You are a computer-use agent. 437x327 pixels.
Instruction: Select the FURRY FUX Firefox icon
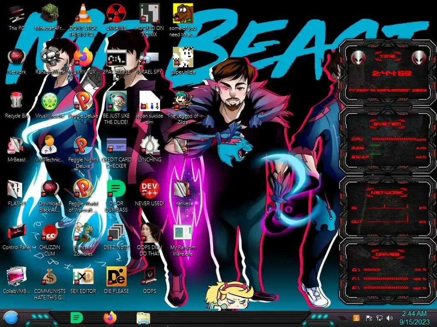tap(83, 57)
